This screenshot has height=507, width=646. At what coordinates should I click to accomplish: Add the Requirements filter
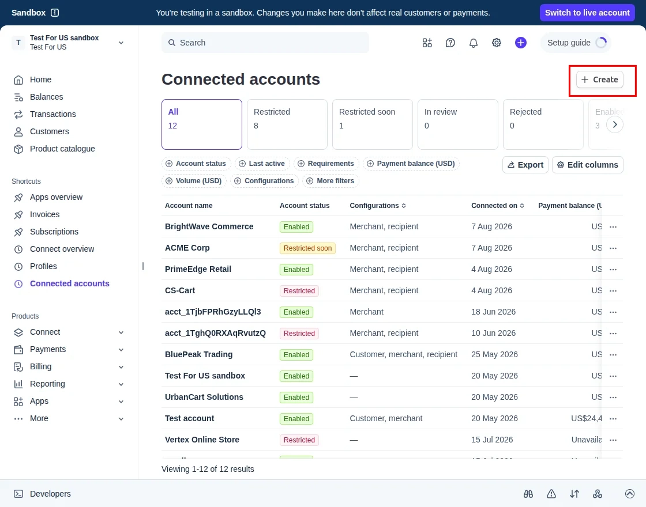point(326,164)
